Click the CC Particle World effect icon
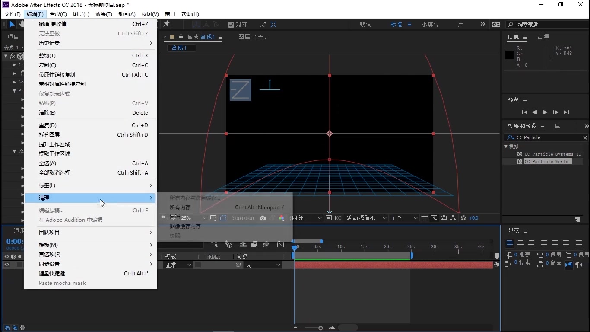Viewport: 590px width, 332px height. point(520,162)
